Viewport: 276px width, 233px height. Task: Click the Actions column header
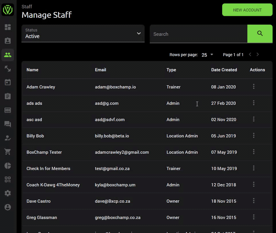[257, 70]
